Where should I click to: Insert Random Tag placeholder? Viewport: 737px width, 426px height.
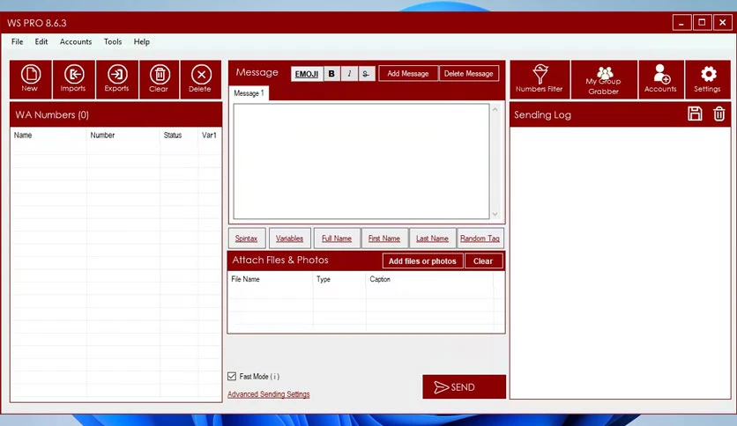pos(480,239)
